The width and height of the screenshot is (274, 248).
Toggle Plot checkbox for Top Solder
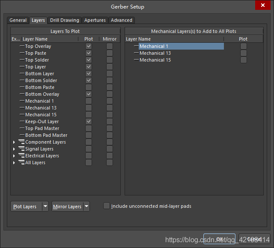point(89,60)
